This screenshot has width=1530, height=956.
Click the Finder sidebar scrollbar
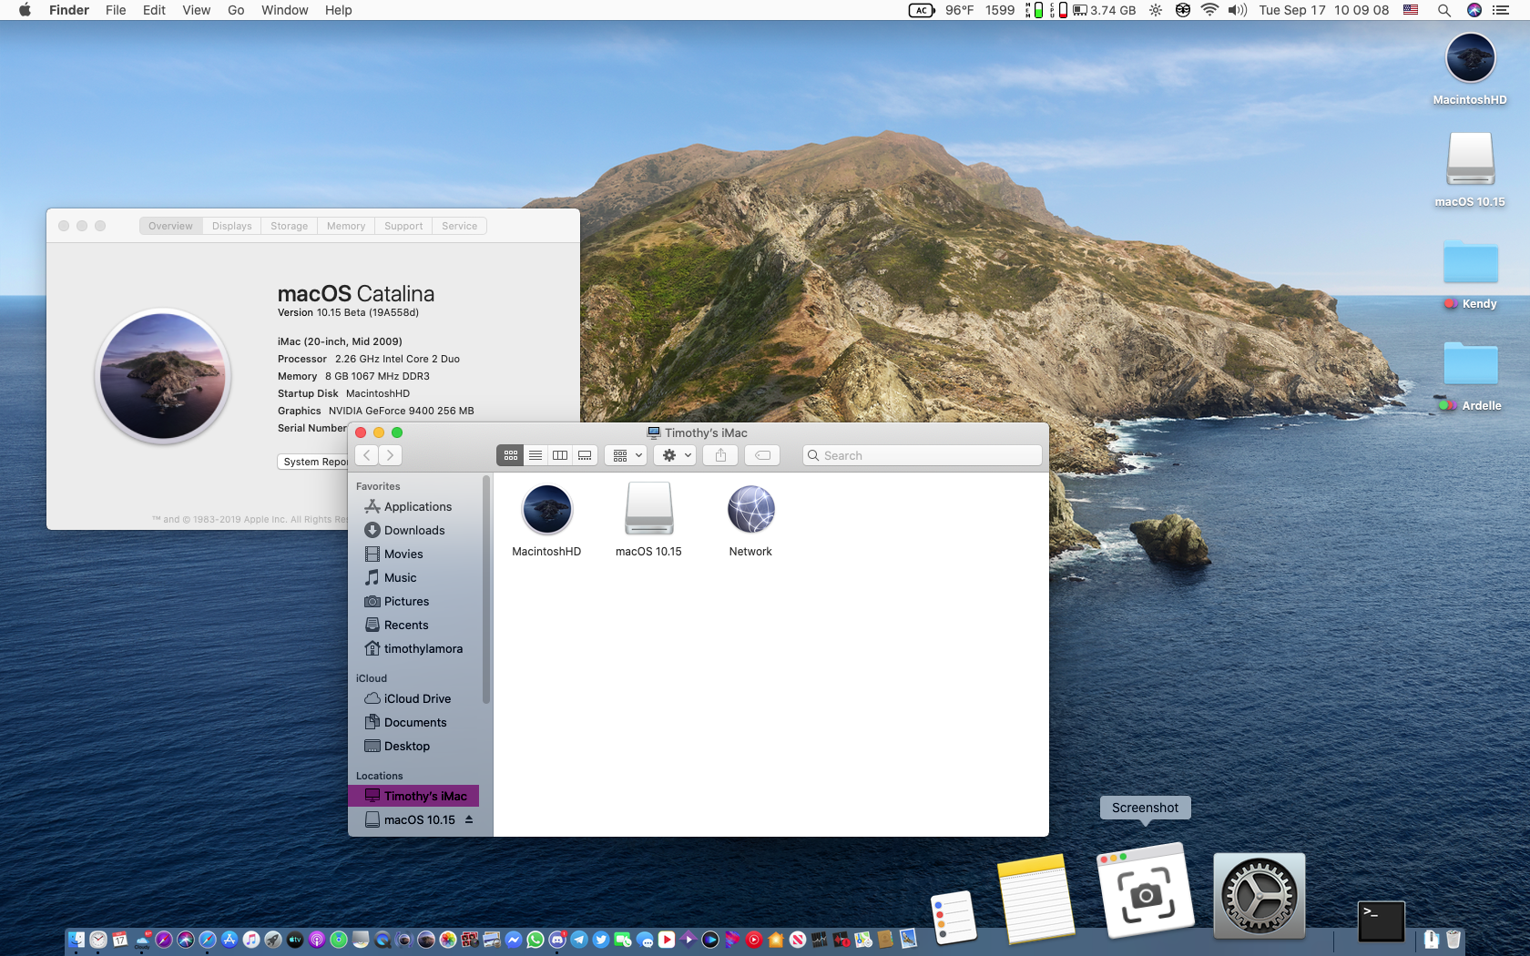pos(486,590)
